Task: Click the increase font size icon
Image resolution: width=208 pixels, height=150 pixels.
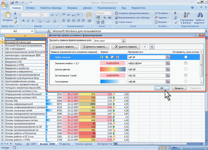Action: tap(52, 15)
